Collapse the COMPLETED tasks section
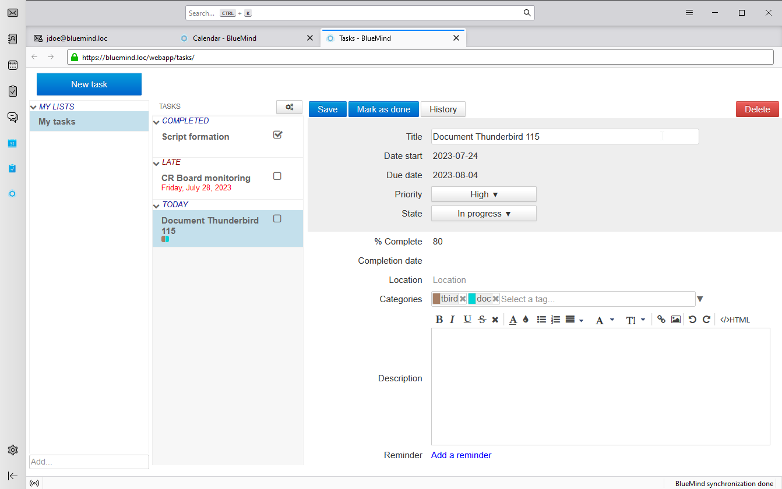Image resolution: width=782 pixels, height=489 pixels. (x=156, y=122)
